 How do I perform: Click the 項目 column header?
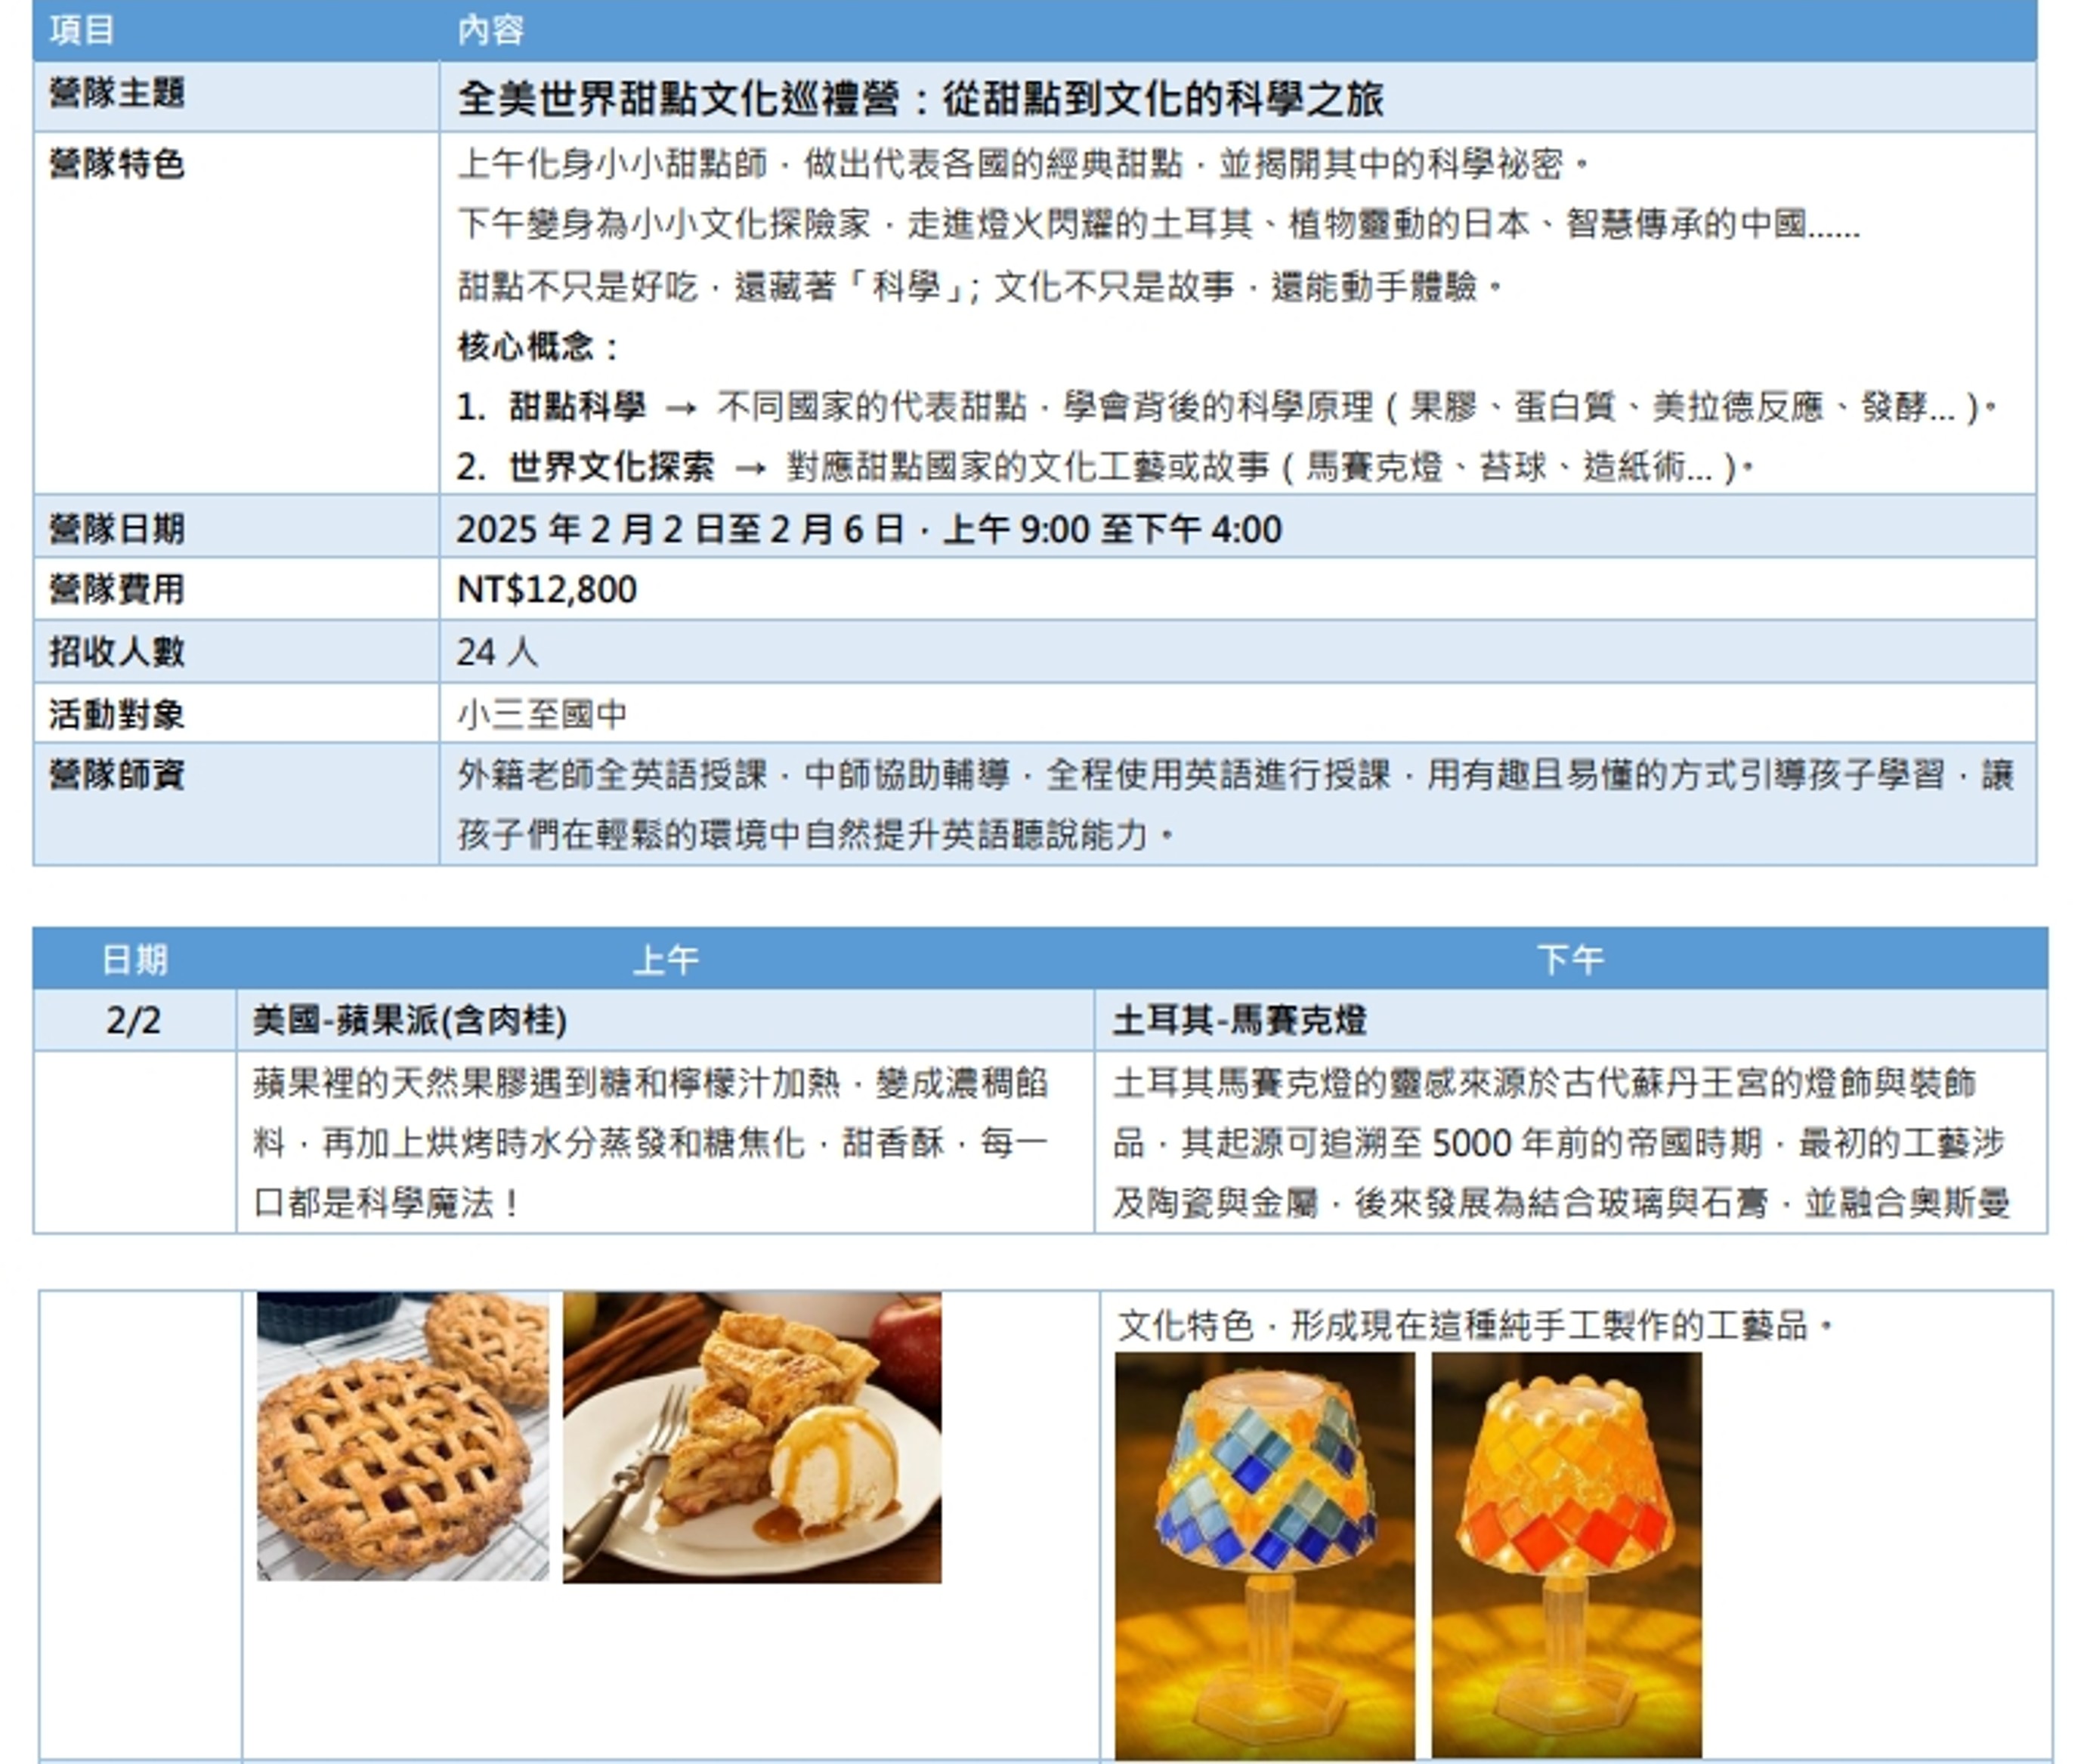tap(82, 30)
